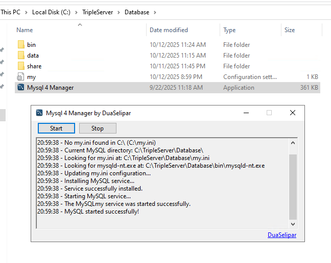Click log line 'No my.ini found in C:\'
This screenshot has width=331, height=263.
(x=97, y=143)
